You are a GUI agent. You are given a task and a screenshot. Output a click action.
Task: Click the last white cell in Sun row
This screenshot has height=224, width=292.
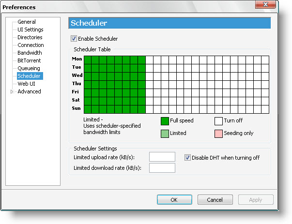coord(265,109)
